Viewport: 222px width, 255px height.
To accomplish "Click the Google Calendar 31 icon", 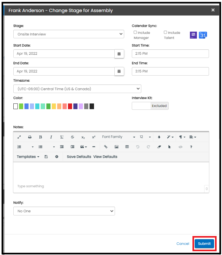I will coord(203,35).
